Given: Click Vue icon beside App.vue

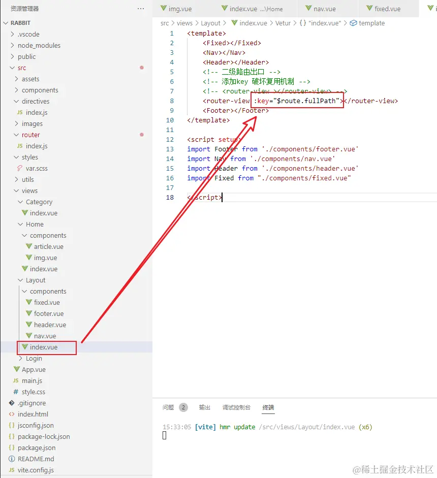Looking at the screenshot, I should point(17,369).
